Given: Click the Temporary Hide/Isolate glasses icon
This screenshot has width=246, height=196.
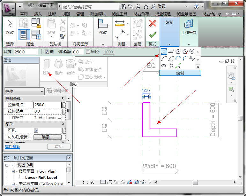Looking at the screenshot, I should point(143,182).
